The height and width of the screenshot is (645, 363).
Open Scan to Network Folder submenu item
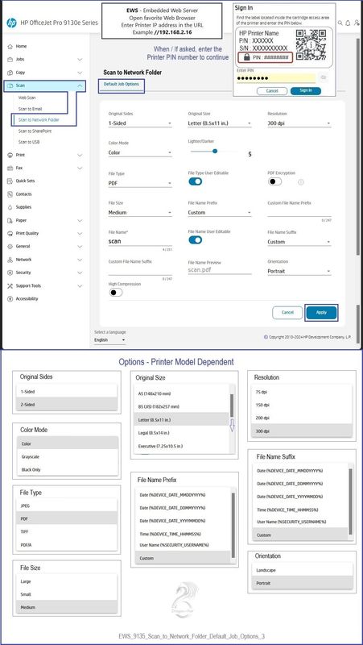tap(39, 120)
